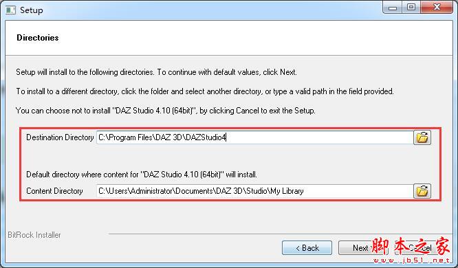Screen dimensions: 458x268
Task: Click the Default directory where content description
Action: click(142, 175)
